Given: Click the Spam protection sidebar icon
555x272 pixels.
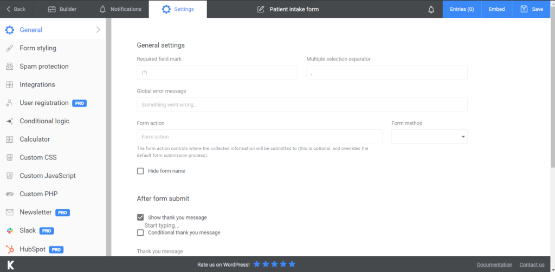Looking at the screenshot, I should click(x=10, y=67).
